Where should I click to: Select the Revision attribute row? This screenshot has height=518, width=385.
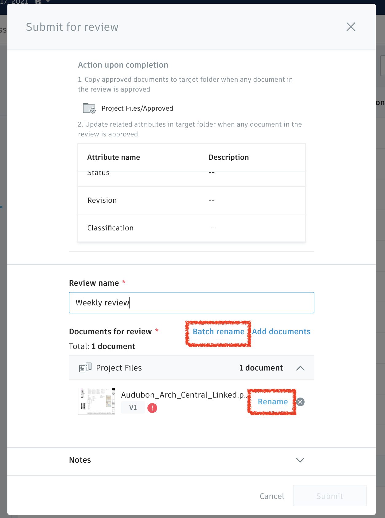191,200
